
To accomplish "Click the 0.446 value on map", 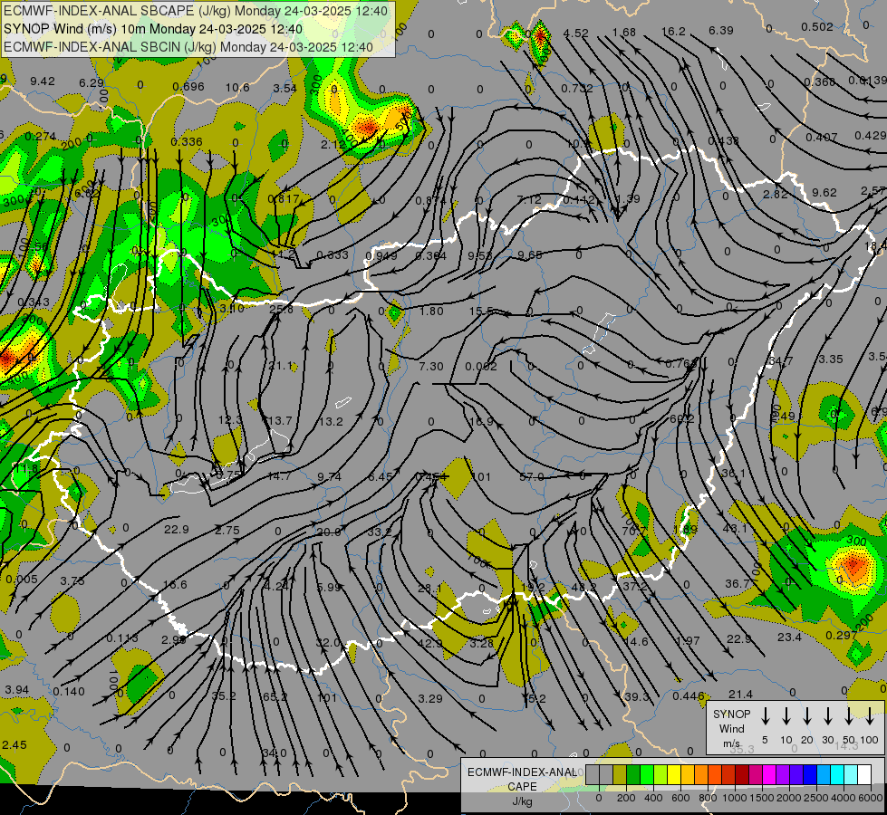I will click(689, 696).
